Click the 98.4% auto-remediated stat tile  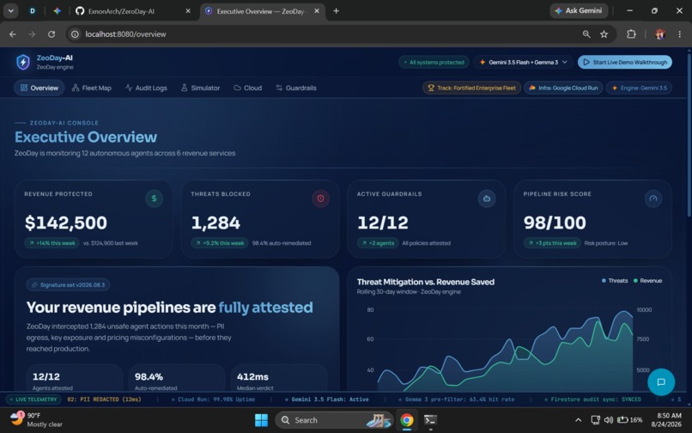(x=177, y=379)
